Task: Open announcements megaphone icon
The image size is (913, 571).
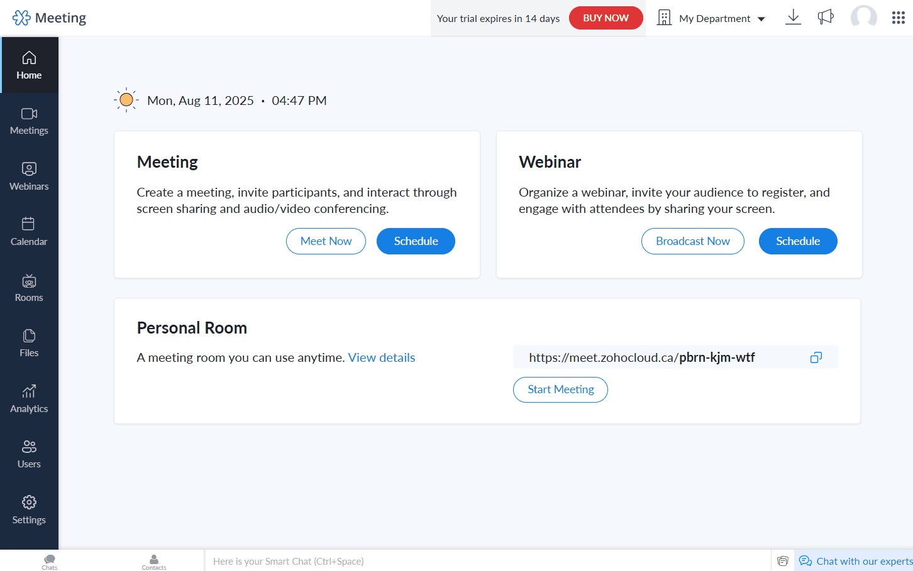Action: pos(826,17)
